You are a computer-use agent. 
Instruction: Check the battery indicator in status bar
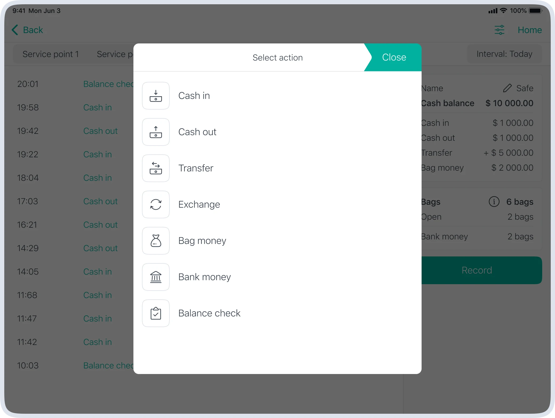pyautogui.click(x=536, y=11)
